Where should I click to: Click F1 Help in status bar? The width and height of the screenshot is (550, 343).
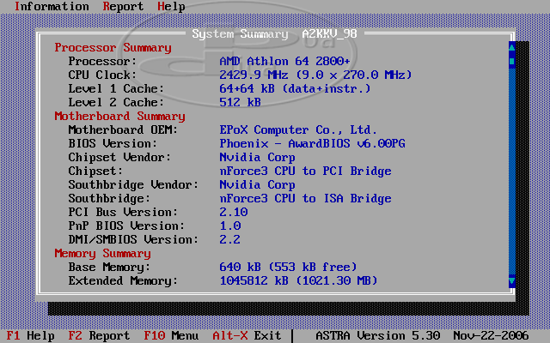tap(30, 336)
